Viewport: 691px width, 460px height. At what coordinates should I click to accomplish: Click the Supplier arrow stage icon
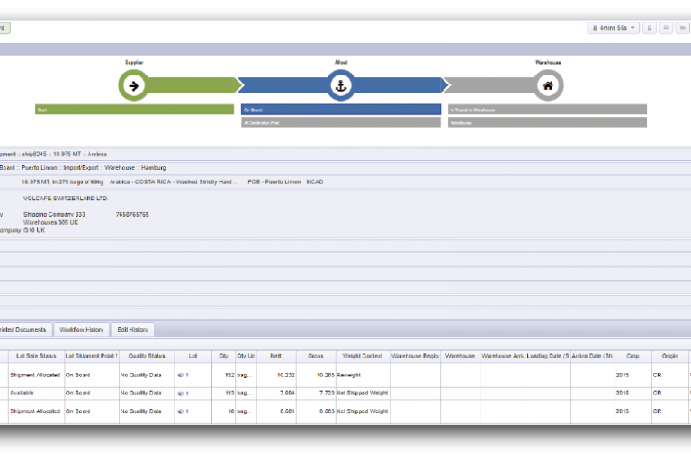133,86
